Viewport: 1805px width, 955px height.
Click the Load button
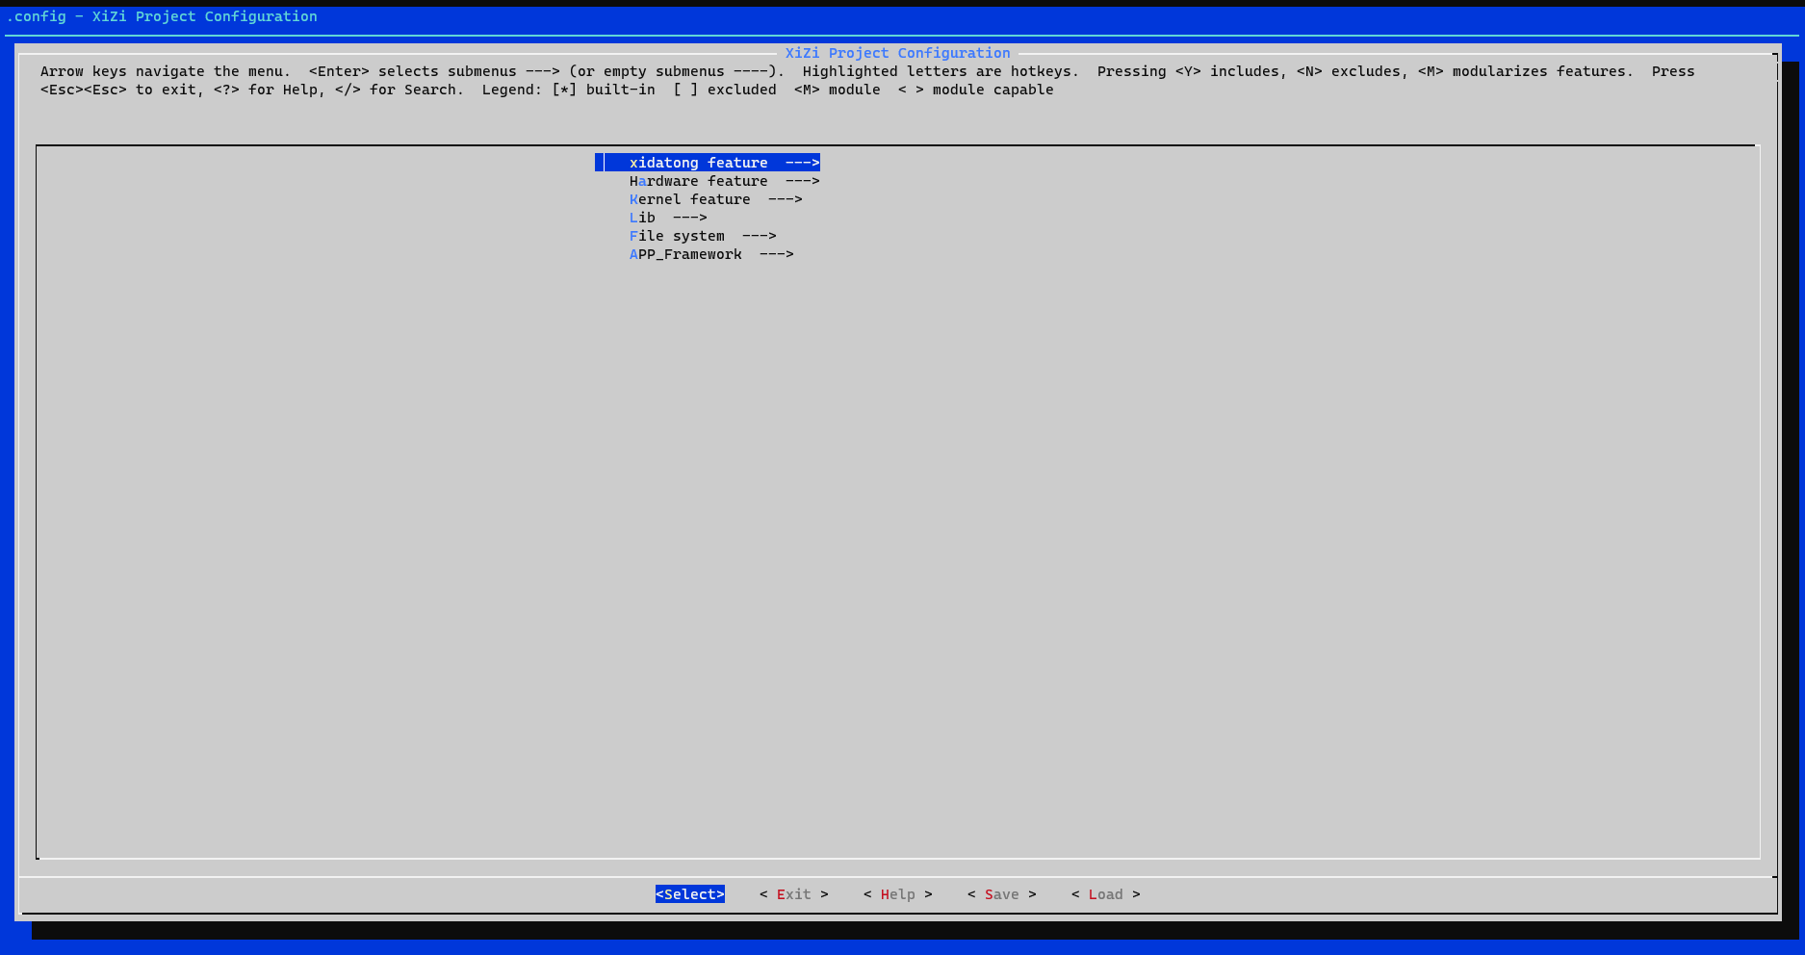point(1105,894)
